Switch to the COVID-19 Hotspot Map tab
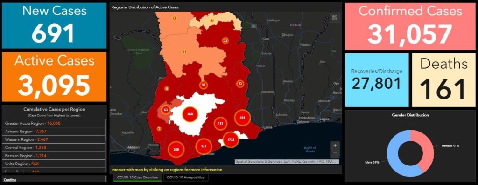Viewport: 478px width, 185px height. click(186, 178)
